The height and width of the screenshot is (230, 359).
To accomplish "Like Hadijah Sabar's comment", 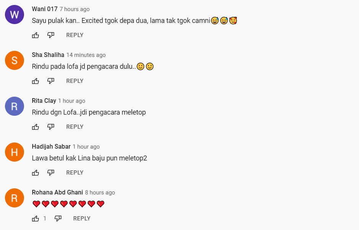I will coord(35,173).
